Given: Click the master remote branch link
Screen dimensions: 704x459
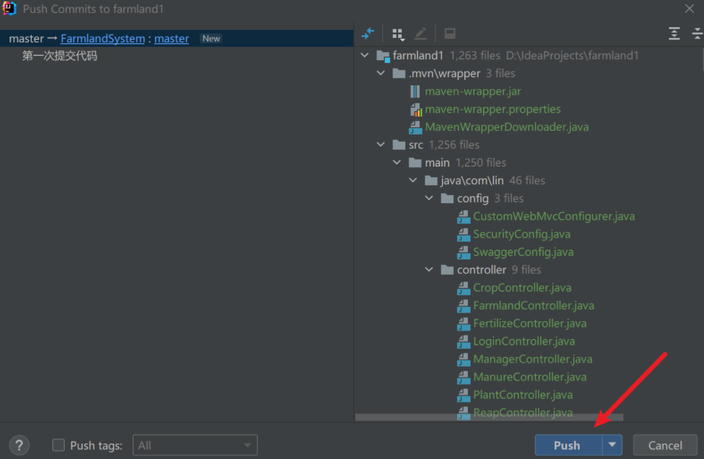Looking at the screenshot, I should [x=171, y=39].
